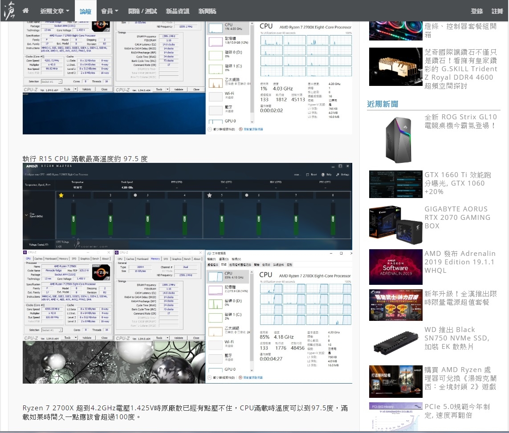Open the 購買 AMD Ryzen 湯姆克蘭西 game link
This screenshot has width=509, height=433.
click(x=460, y=378)
